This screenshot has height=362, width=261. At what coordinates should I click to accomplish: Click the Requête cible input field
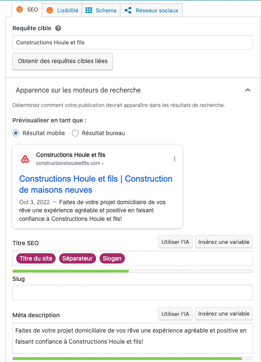coord(132,42)
